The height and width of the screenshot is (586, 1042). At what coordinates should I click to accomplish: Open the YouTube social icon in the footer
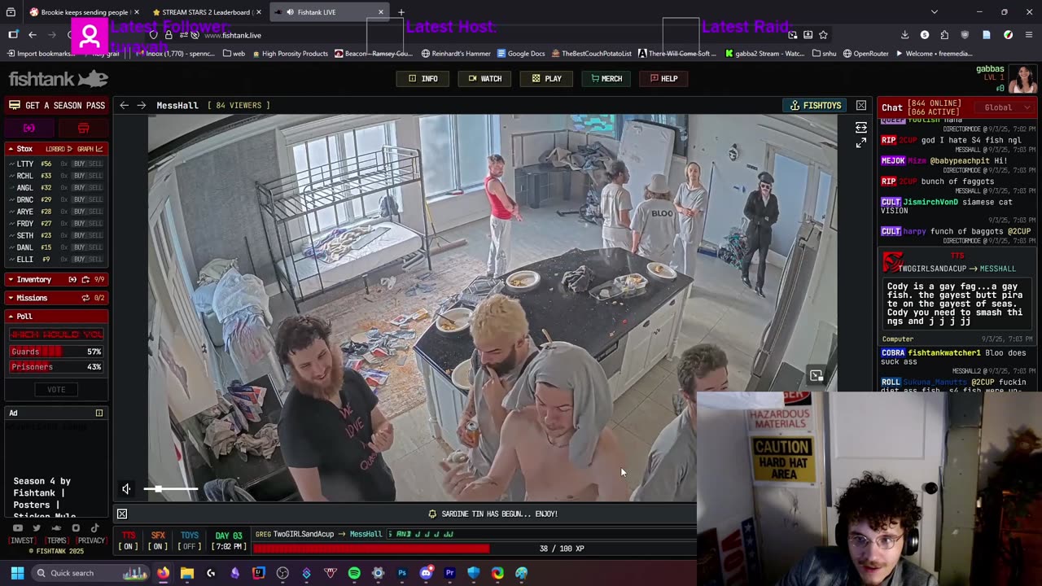click(18, 527)
